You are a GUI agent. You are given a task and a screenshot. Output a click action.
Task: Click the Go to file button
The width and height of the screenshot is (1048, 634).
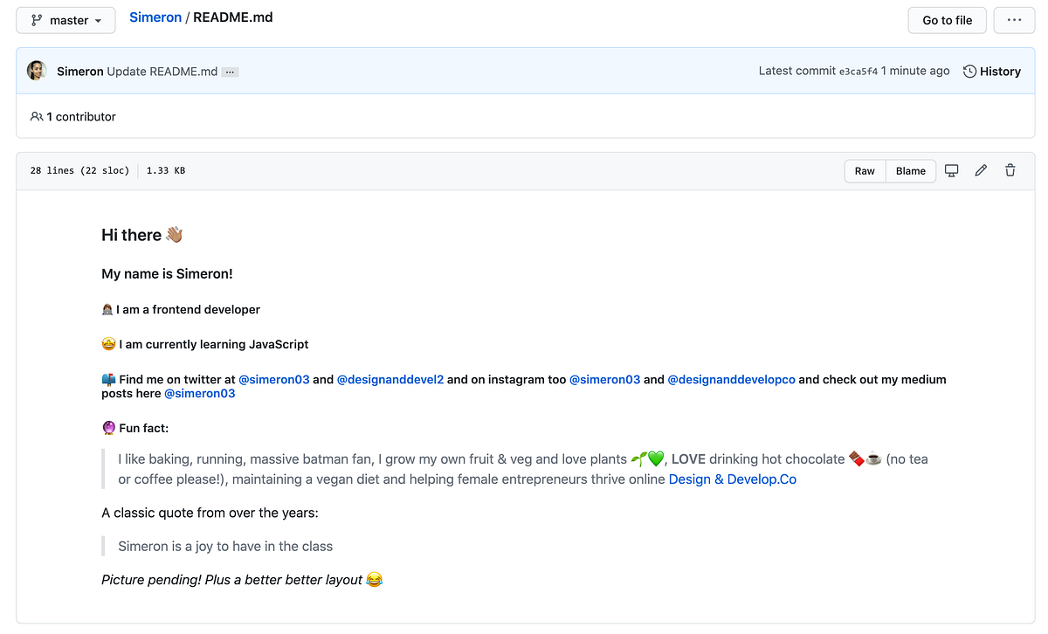947,19
